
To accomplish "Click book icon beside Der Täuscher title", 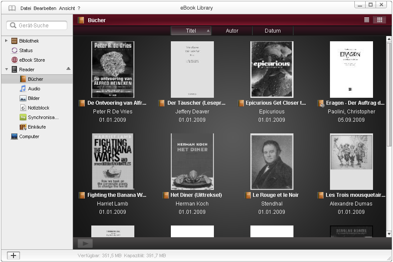I will pos(162,103).
